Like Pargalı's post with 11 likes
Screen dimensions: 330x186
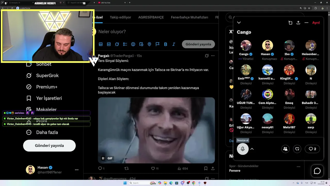(x=155, y=168)
